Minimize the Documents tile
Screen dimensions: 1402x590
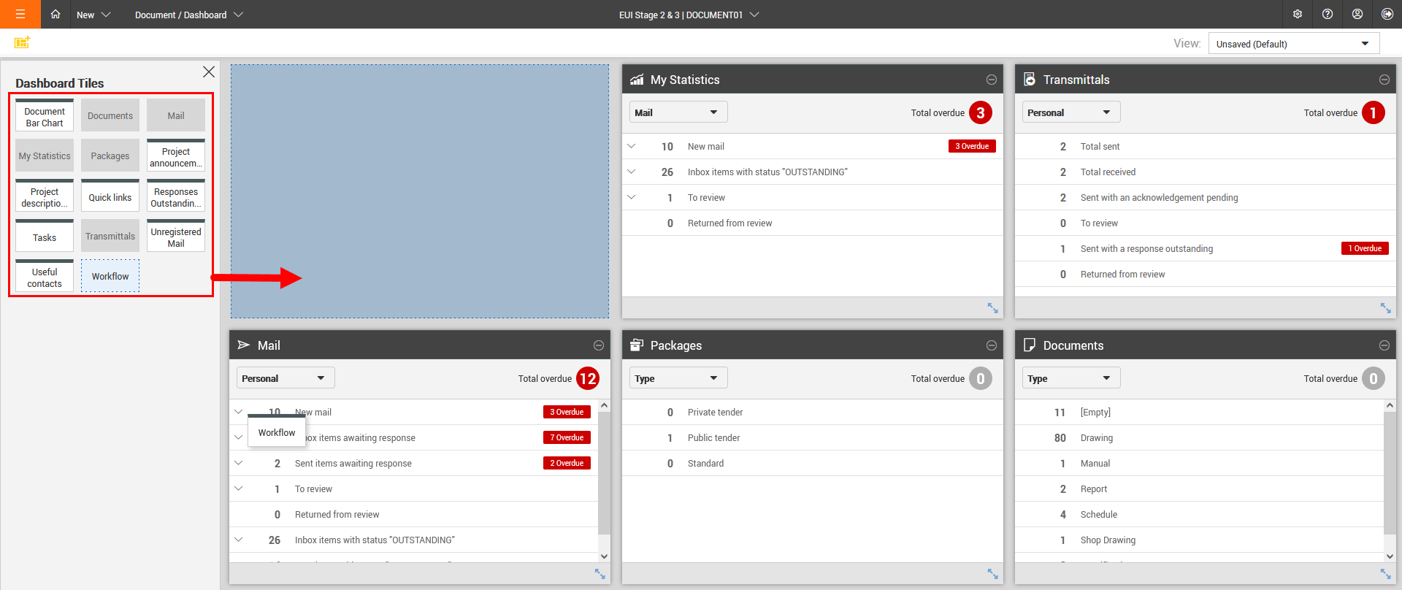1384,345
